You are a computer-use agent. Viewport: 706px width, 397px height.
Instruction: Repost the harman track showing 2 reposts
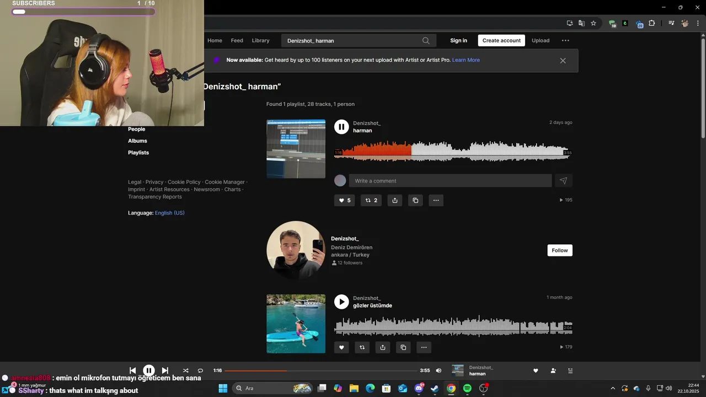[371, 200]
